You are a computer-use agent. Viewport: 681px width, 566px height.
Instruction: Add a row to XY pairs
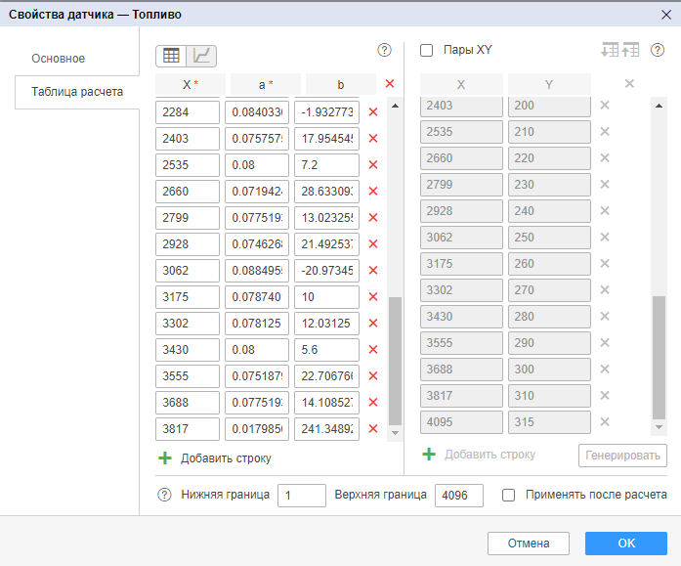pos(479,455)
